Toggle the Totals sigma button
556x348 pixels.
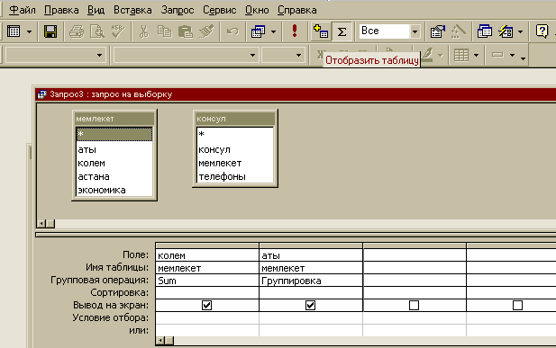click(x=342, y=31)
